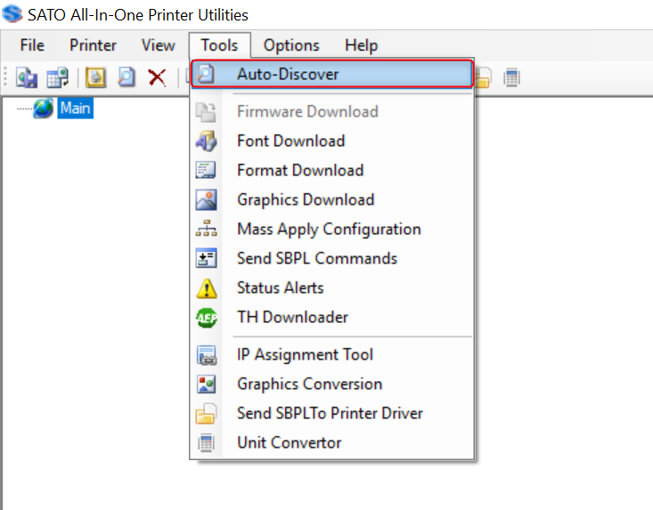The height and width of the screenshot is (510, 653).
Task: Click the Graphics Download picture icon
Action: point(206,199)
